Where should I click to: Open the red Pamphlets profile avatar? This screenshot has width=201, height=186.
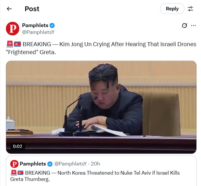click(13, 28)
